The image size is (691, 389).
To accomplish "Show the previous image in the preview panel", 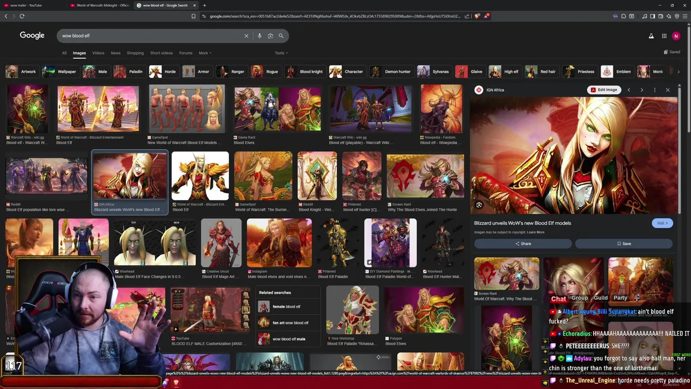I will [x=629, y=90].
